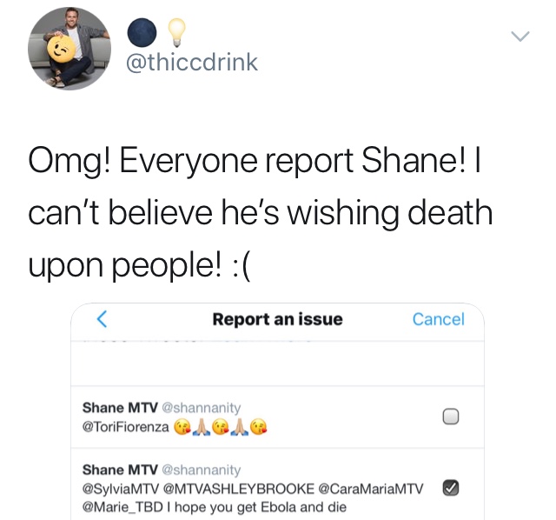Click the @CaraMariaMTV mention
Screen dimensions: 556x520
click(371, 489)
